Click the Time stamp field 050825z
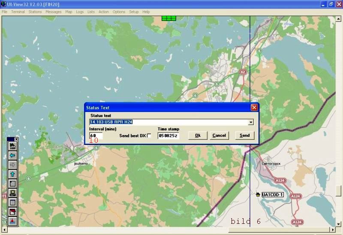Screen dimensions: 343x235 pyautogui.click(x=168, y=136)
